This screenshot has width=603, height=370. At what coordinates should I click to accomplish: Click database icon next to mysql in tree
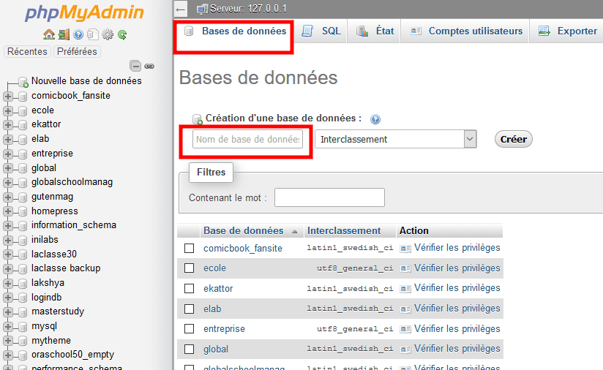click(x=23, y=327)
